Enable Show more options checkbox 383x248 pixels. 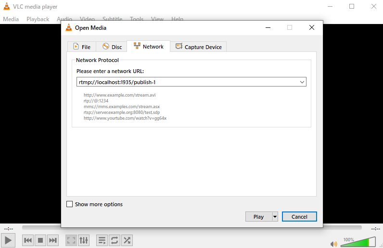coord(70,204)
